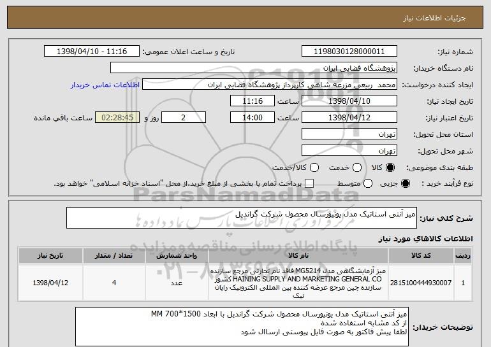Click the public announcement date-time field
Image resolution: width=491 pixels, height=347 pixels.
tap(92, 52)
